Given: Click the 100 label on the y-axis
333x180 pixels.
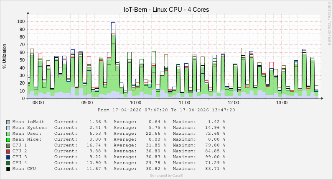Looking at the screenshot, I should [21, 21].
